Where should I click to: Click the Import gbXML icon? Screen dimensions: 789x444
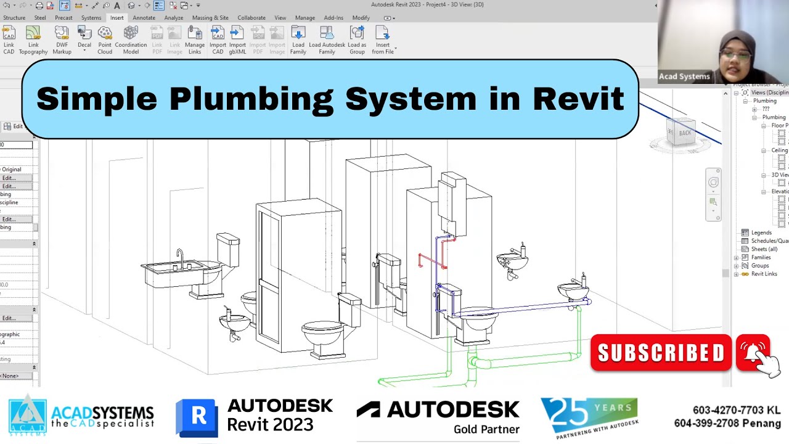[237, 33]
